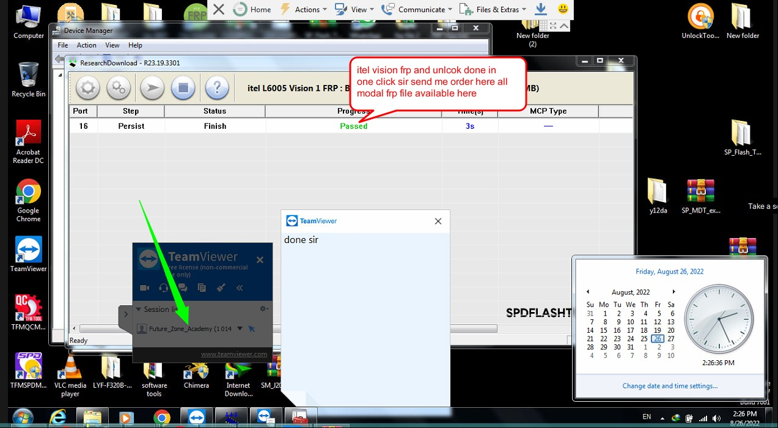Open the www.teamviewer.com link
Image resolution: width=778 pixels, height=428 pixels.
(233, 354)
